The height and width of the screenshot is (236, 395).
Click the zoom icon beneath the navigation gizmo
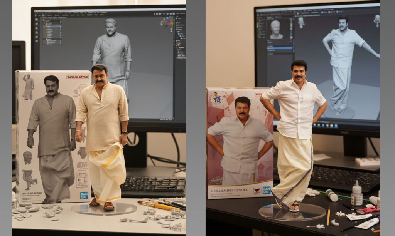172,28
